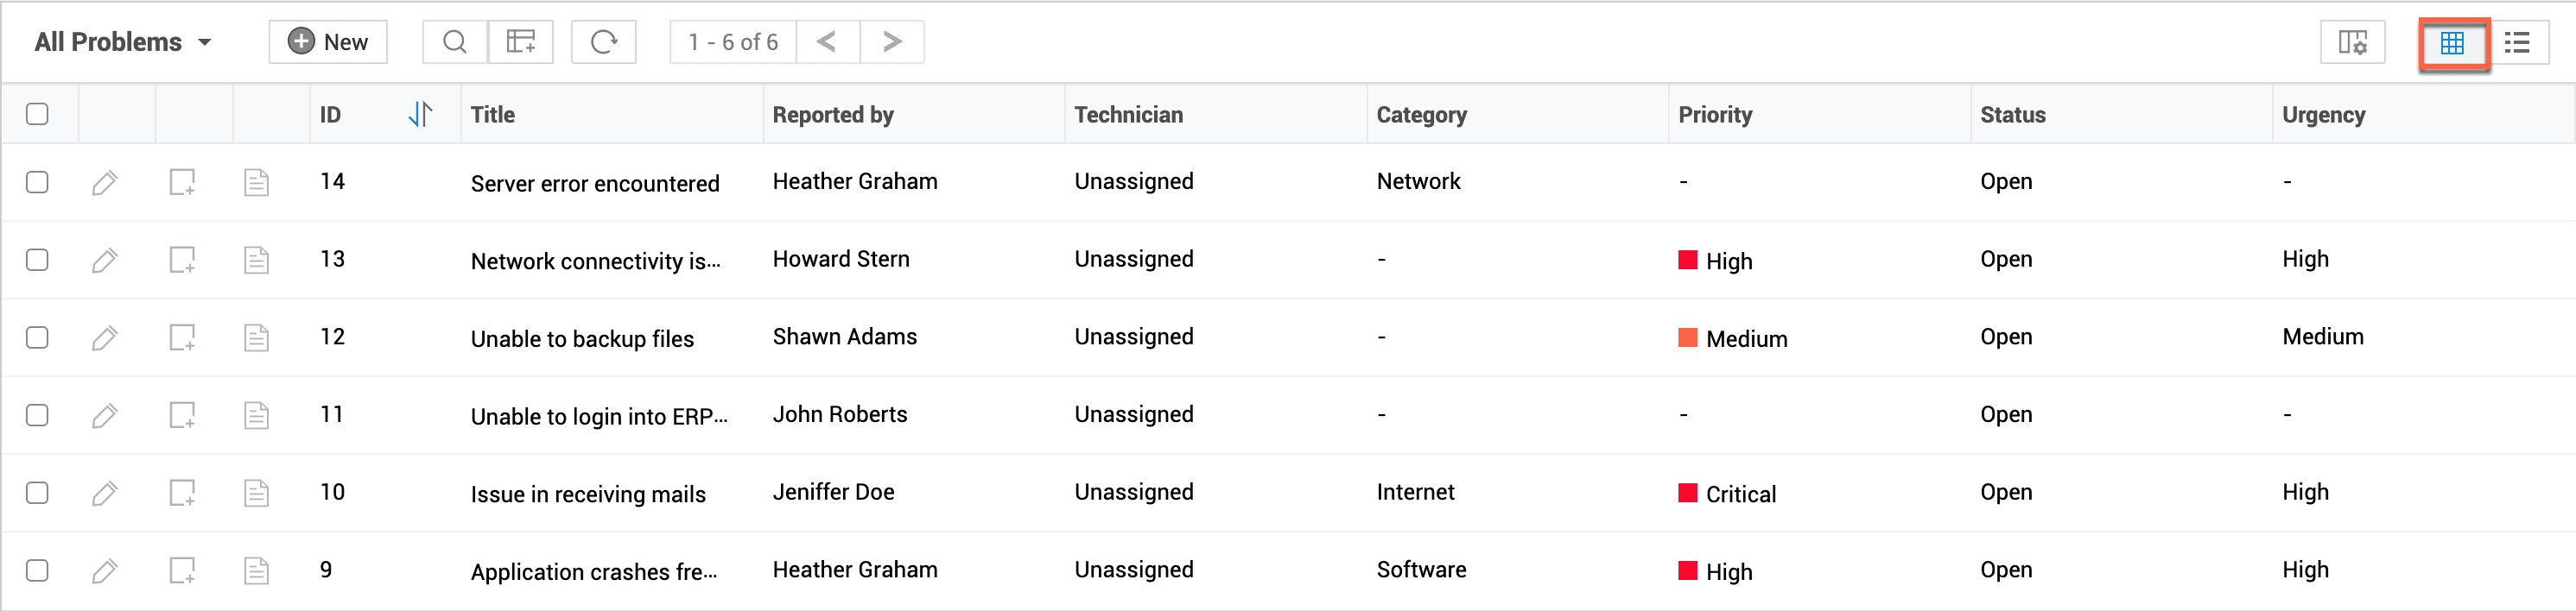
Task: Toggle the ID column sort arrows
Action: 420,115
